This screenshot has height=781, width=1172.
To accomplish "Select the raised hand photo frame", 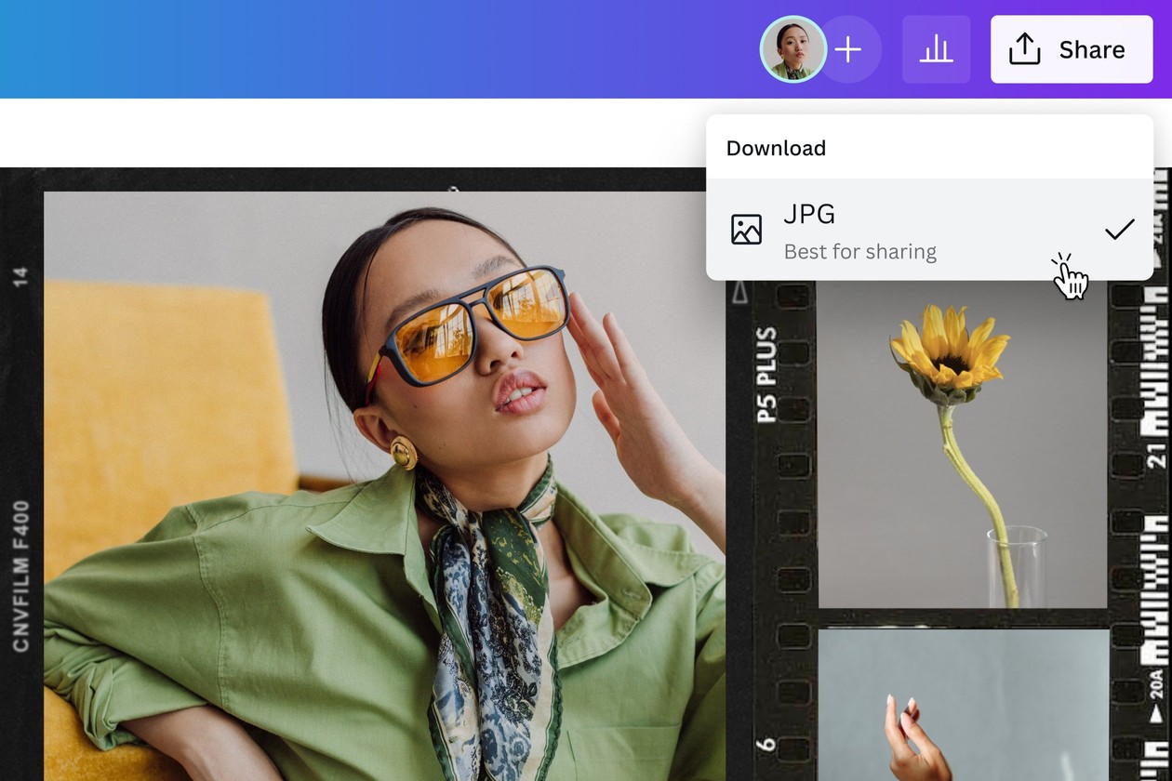I will click(x=962, y=707).
